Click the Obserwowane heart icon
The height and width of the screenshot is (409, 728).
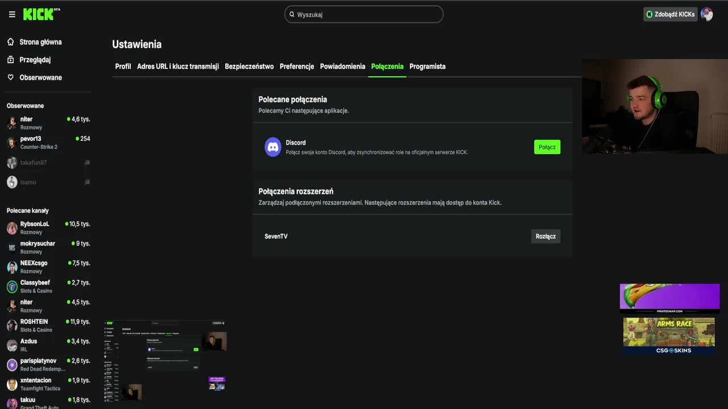pyautogui.click(x=11, y=77)
